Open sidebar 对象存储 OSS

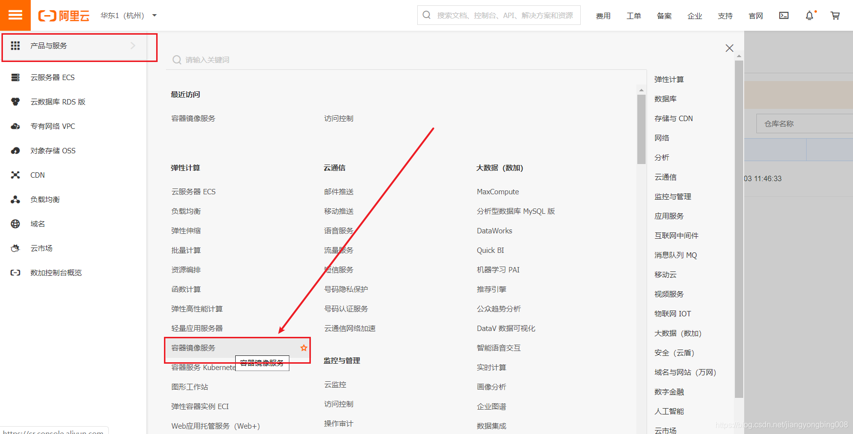point(53,150)
